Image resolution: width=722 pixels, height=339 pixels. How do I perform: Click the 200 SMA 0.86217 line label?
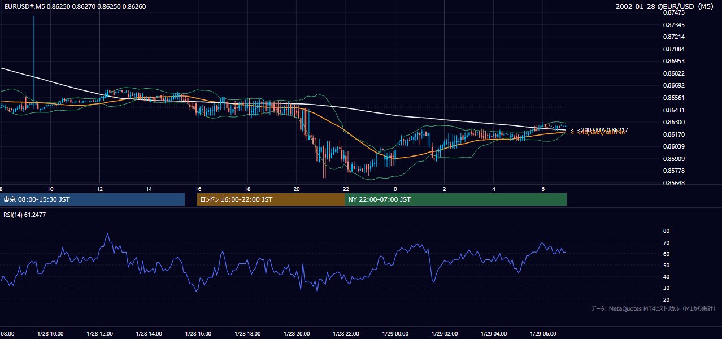coord(599,130)
